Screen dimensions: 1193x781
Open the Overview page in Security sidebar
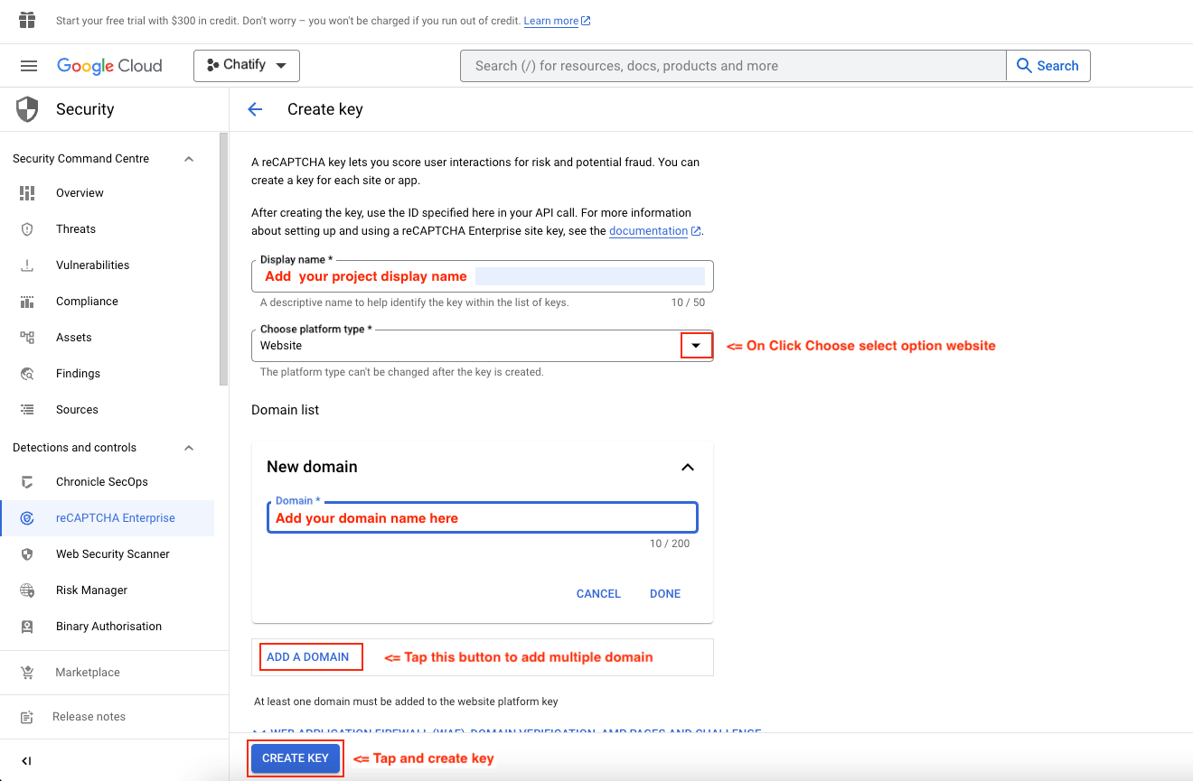tap(80, 192)
